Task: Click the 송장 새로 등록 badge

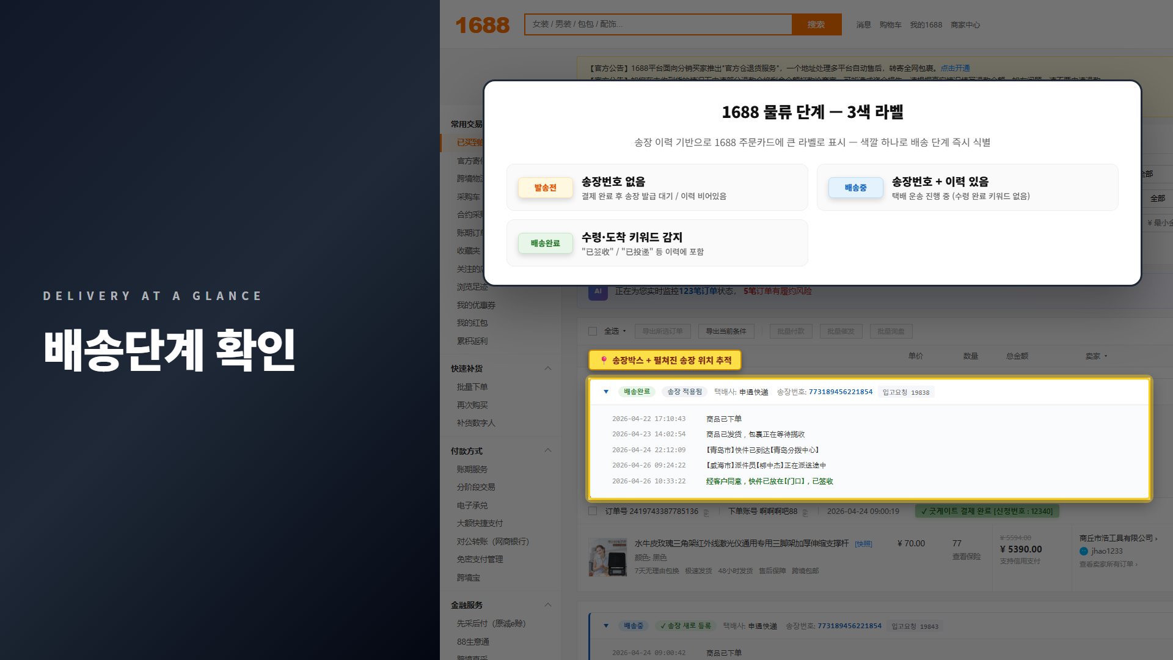Action: (x=685, y=626)
